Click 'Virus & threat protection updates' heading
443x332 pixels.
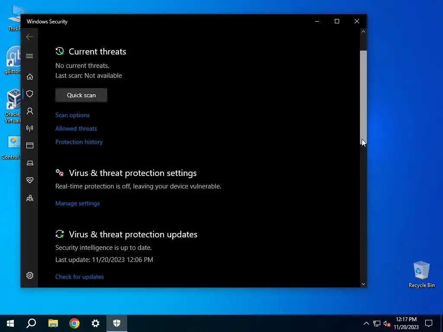(133, 234)
